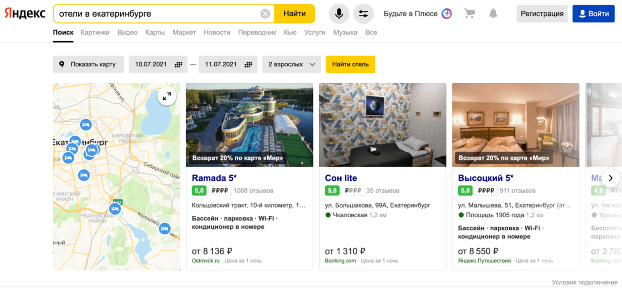Select the Переводчик tab

257,32
